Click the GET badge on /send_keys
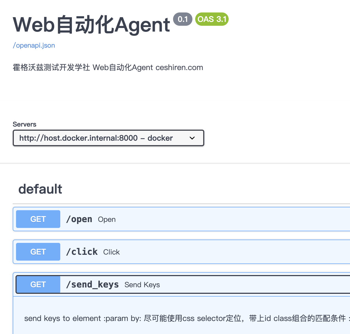This screenshot has height=334, width=350. pos(38,284)
